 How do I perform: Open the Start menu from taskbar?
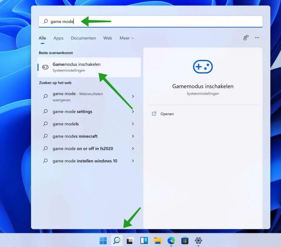(103, 240)
